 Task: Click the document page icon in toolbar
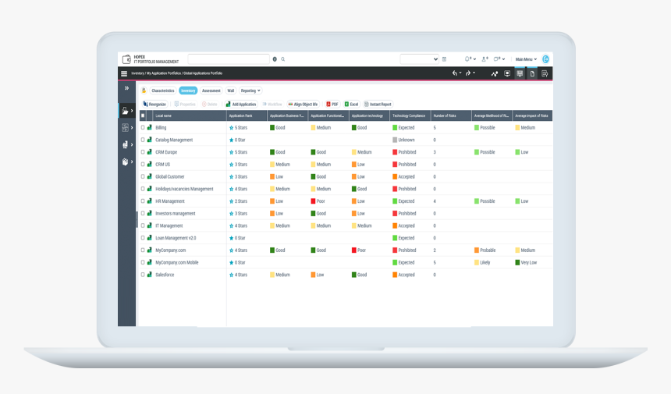tap(532, 73)
